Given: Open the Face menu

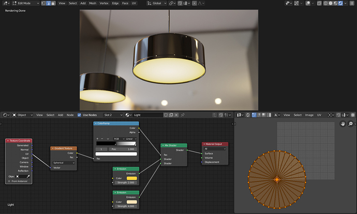Looking at the screenshot, I should (x=125, y=3).
